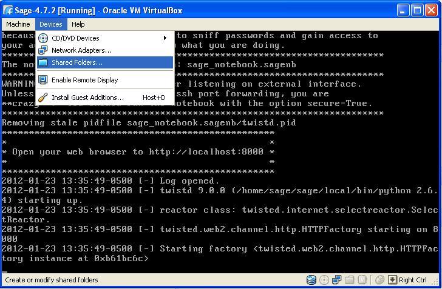
Task: Click the VirtualBox title bar app icon
Action: (8, 10)
